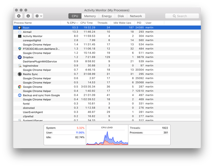214x167 pixels.
Task: Open the gear action menu
Action: coord(38,16)
